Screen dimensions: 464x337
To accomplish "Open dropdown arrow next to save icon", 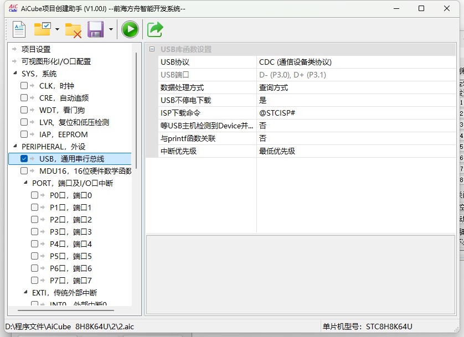I will point(111,29).
